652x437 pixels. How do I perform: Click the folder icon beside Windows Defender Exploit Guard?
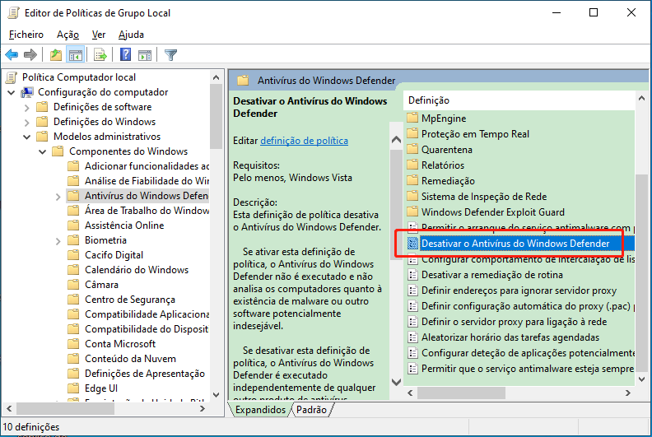[x=412, y=212]
